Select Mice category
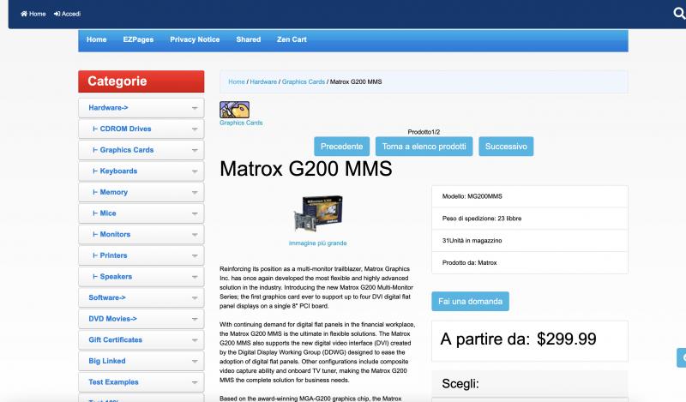This screenshot has width=686, height=402. (105, 213)
